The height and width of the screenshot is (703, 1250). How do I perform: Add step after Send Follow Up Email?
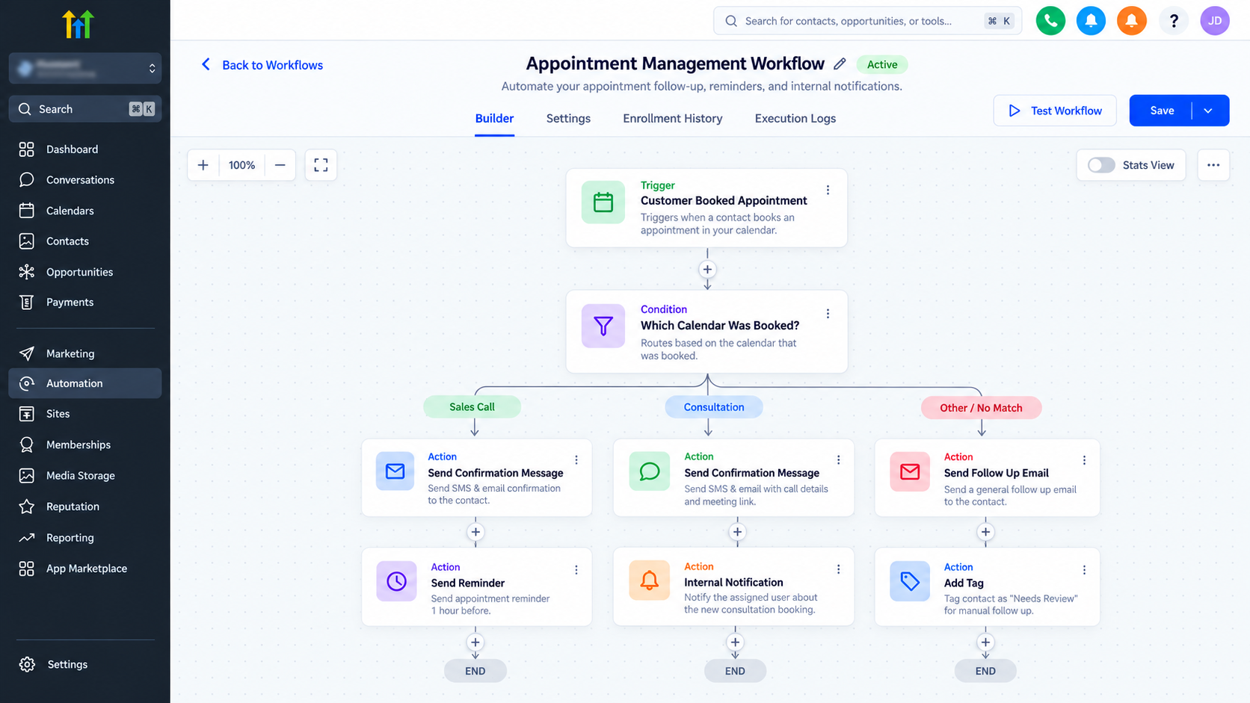pos(985,532)
